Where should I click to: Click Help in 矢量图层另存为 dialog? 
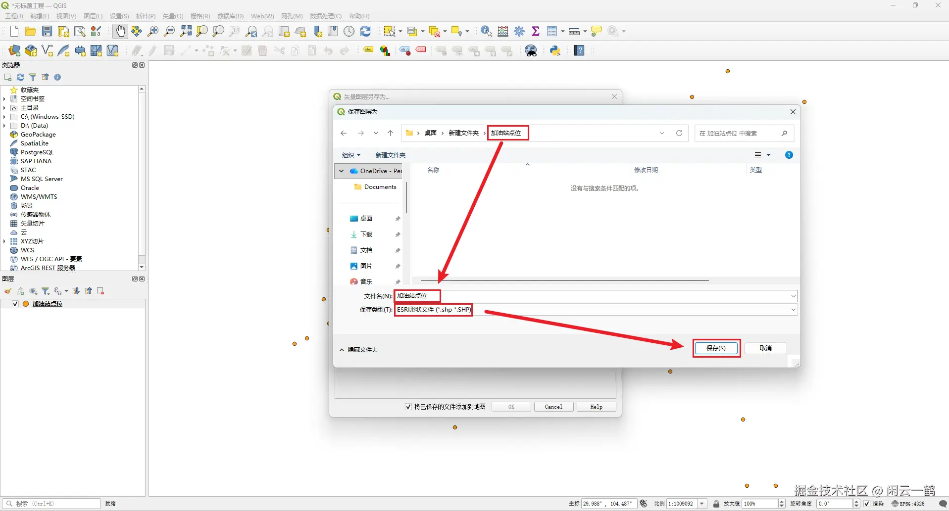(x=597, y=407)
